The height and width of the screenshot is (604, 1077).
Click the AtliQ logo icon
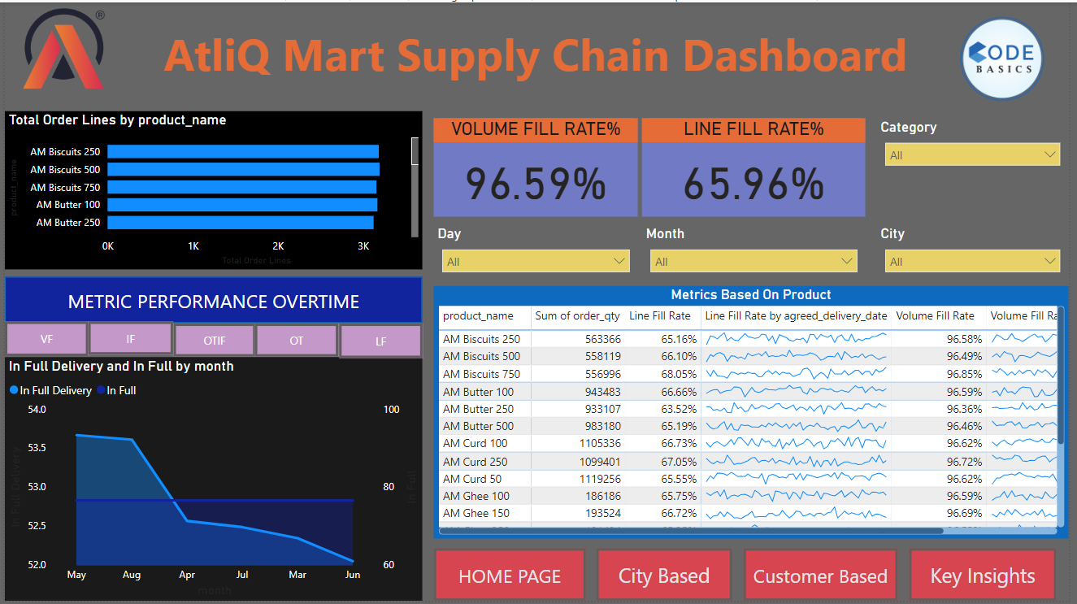(63, 50)
